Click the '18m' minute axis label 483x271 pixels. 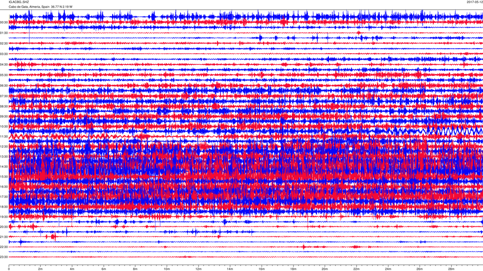tap(293, 269)
